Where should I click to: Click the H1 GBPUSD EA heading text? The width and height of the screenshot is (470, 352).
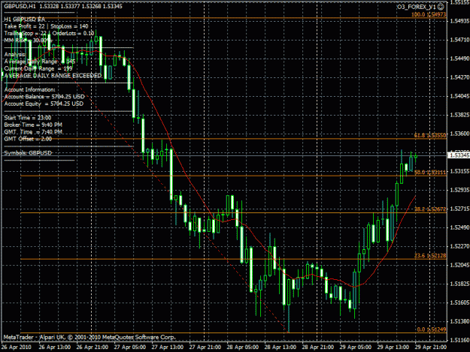25,20
